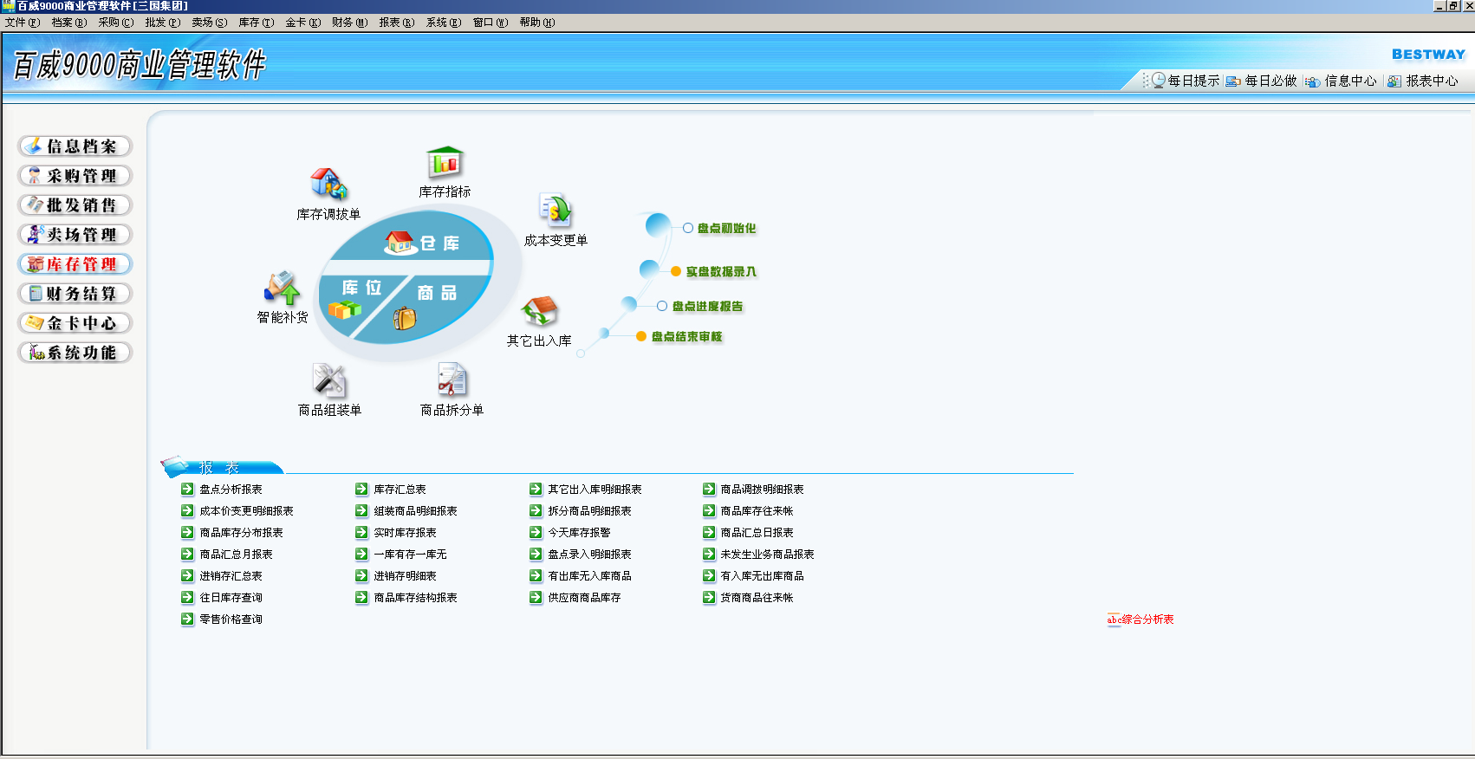Open the 报表 menu
The image size is (1475, 759).
(x=397, y=23)
